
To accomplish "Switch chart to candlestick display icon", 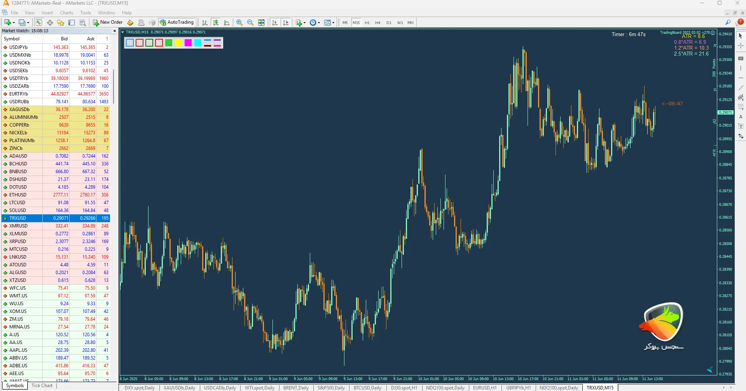I will tap(216, 23).
